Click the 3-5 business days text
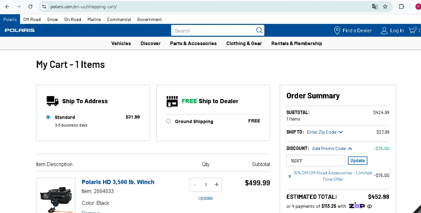The height and width of the screenshot is (213, 421). point(71,125)
